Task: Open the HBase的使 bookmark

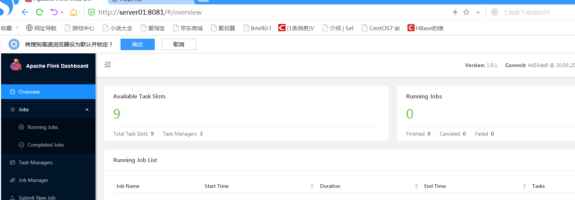Action: (425, 28)
